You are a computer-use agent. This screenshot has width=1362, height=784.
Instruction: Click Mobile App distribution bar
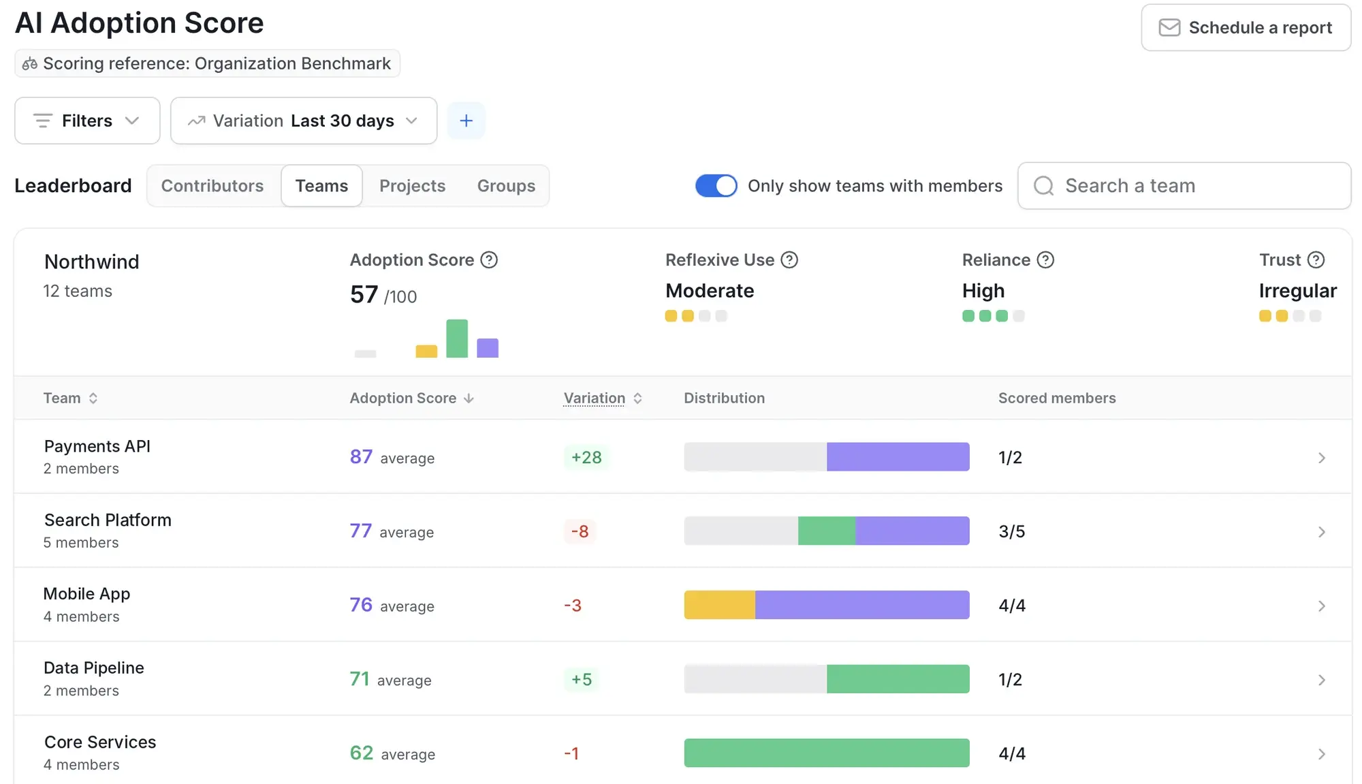827,605
